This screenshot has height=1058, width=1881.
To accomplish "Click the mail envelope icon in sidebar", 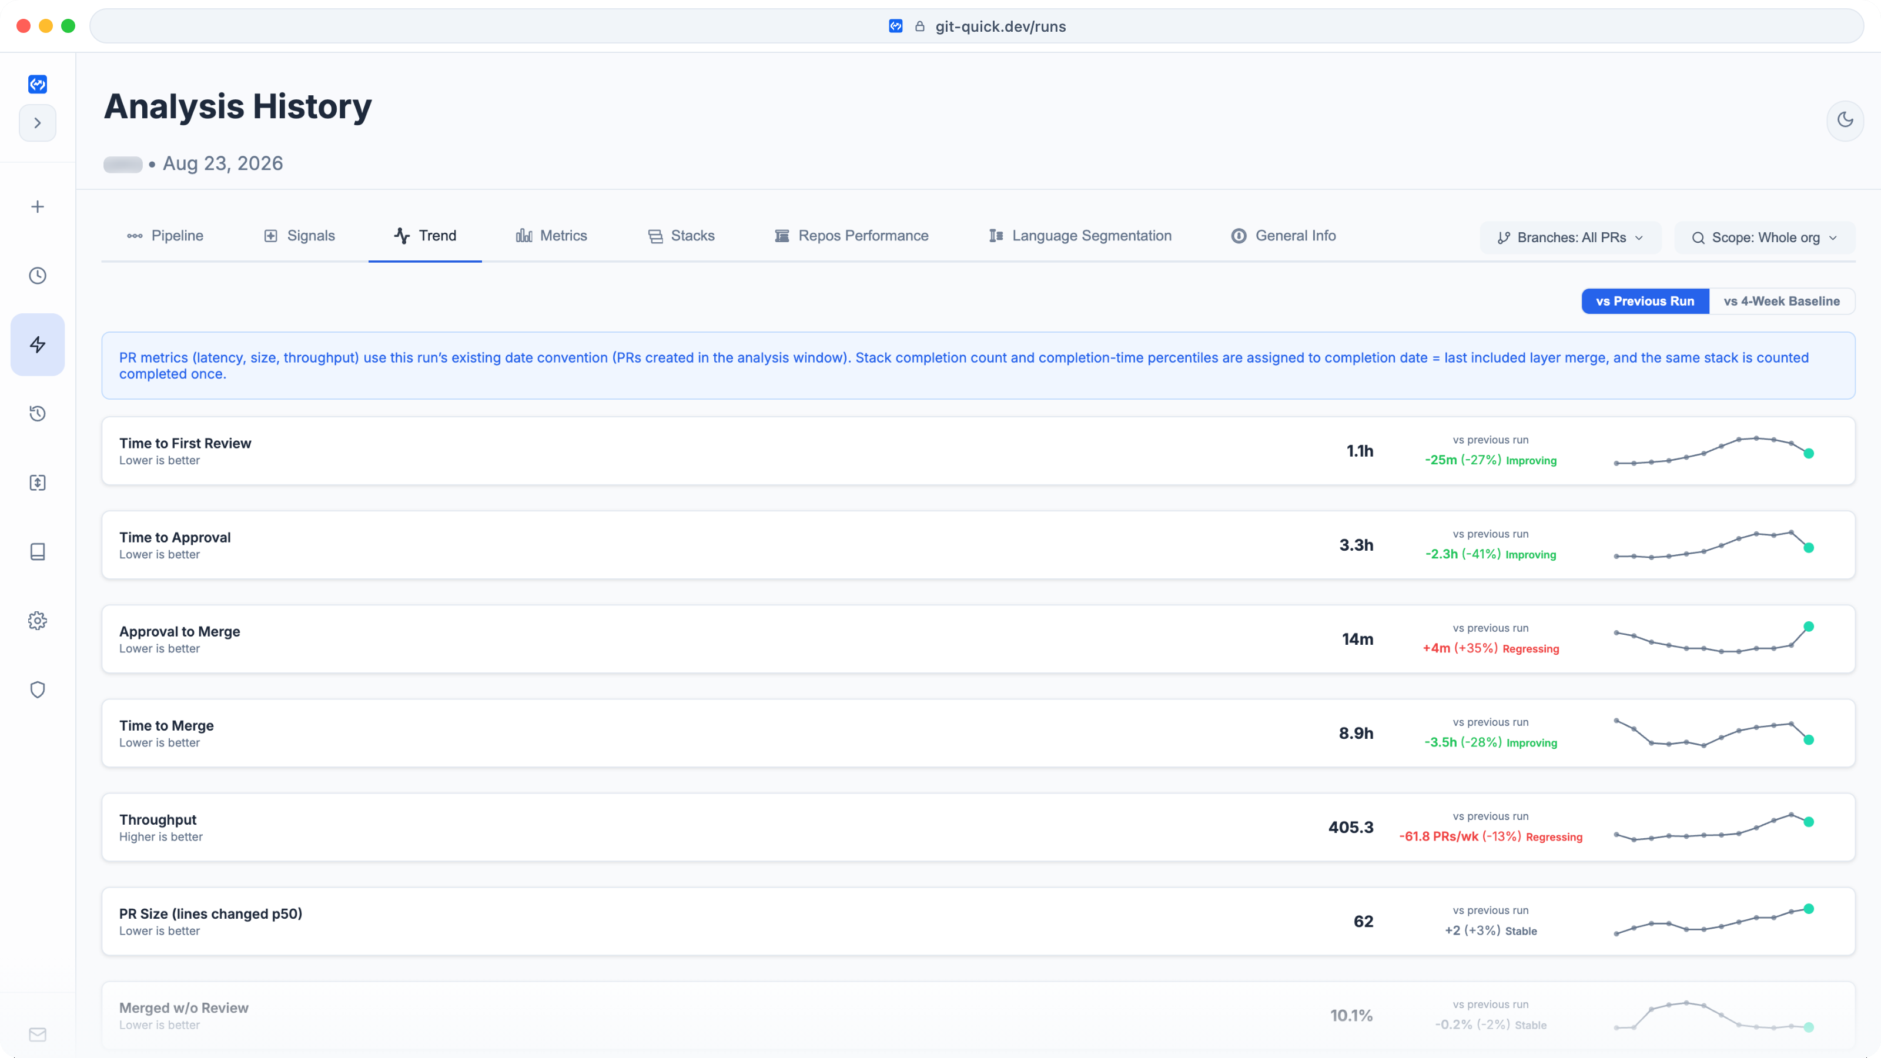I will point(37,1034).
